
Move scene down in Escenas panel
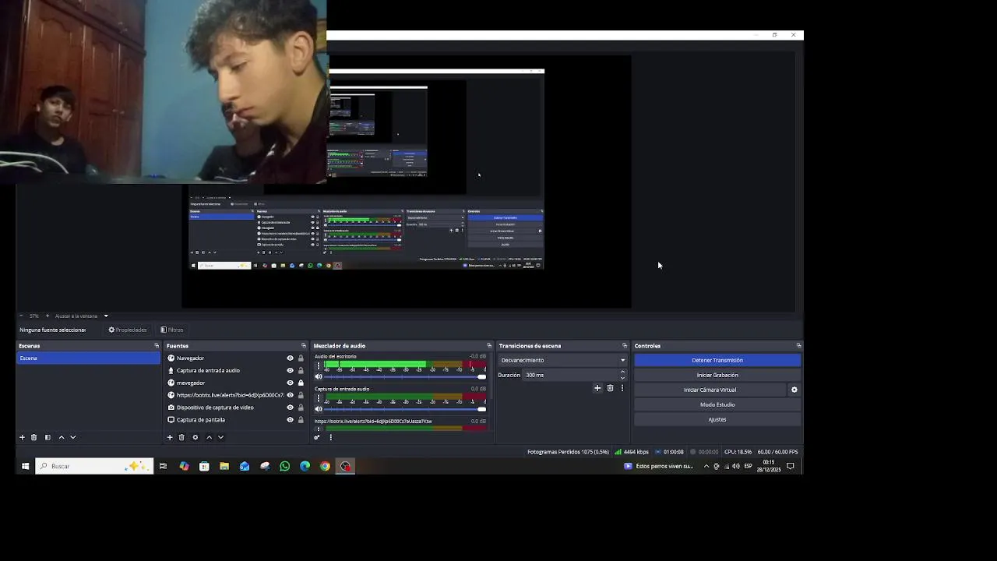(73, 437)
